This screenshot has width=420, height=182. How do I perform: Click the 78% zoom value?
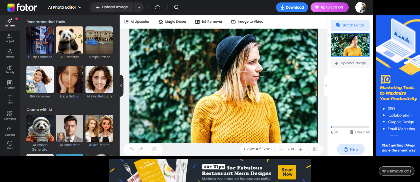[x=291, y=149]
